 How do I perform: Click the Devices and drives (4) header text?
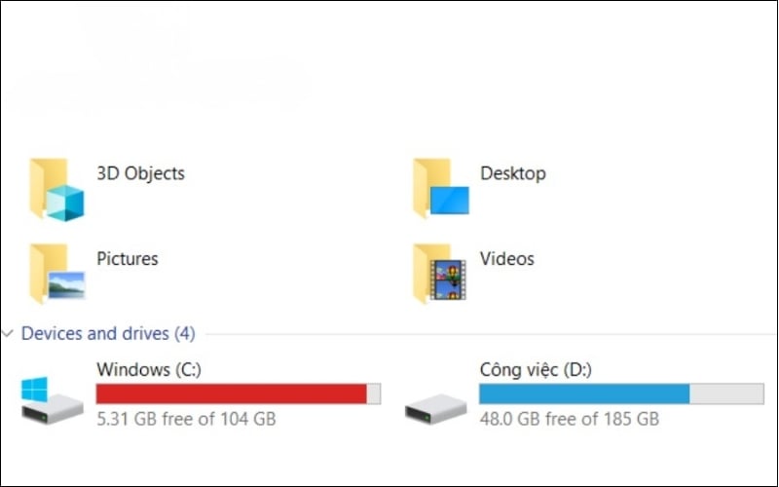click(x=108, y=334)
